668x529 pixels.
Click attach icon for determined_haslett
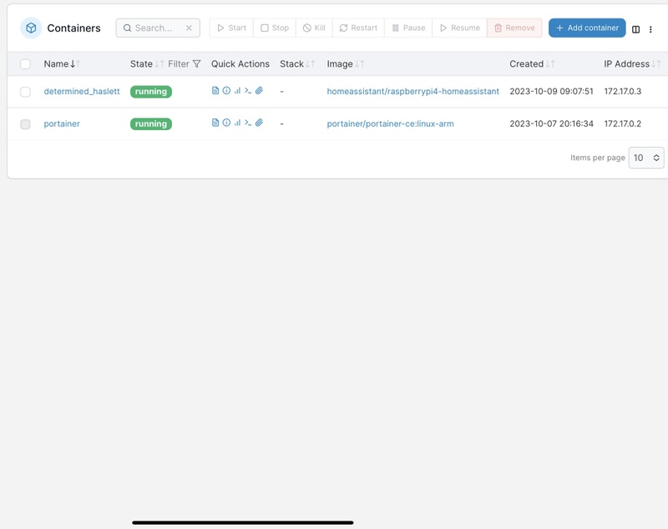(x=259, y=91)
